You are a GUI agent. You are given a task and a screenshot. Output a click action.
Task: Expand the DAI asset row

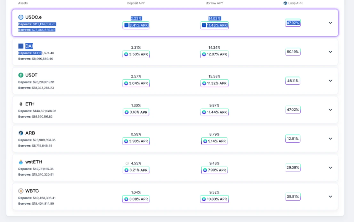click(330, 52)
